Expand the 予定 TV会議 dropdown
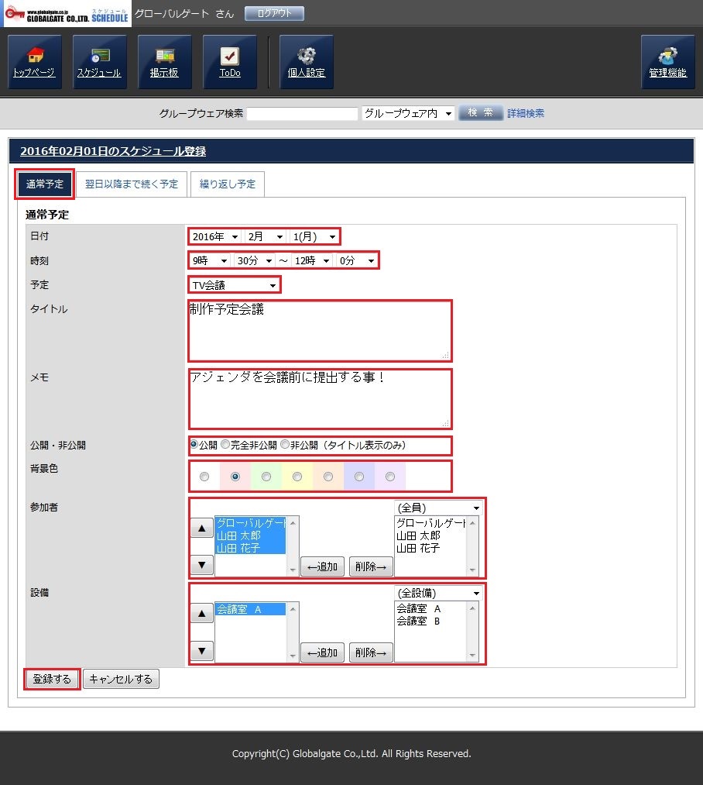703x785 pixels. coord(234,285)
